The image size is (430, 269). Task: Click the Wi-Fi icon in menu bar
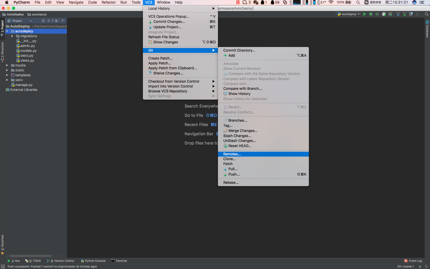coord(331,2)
